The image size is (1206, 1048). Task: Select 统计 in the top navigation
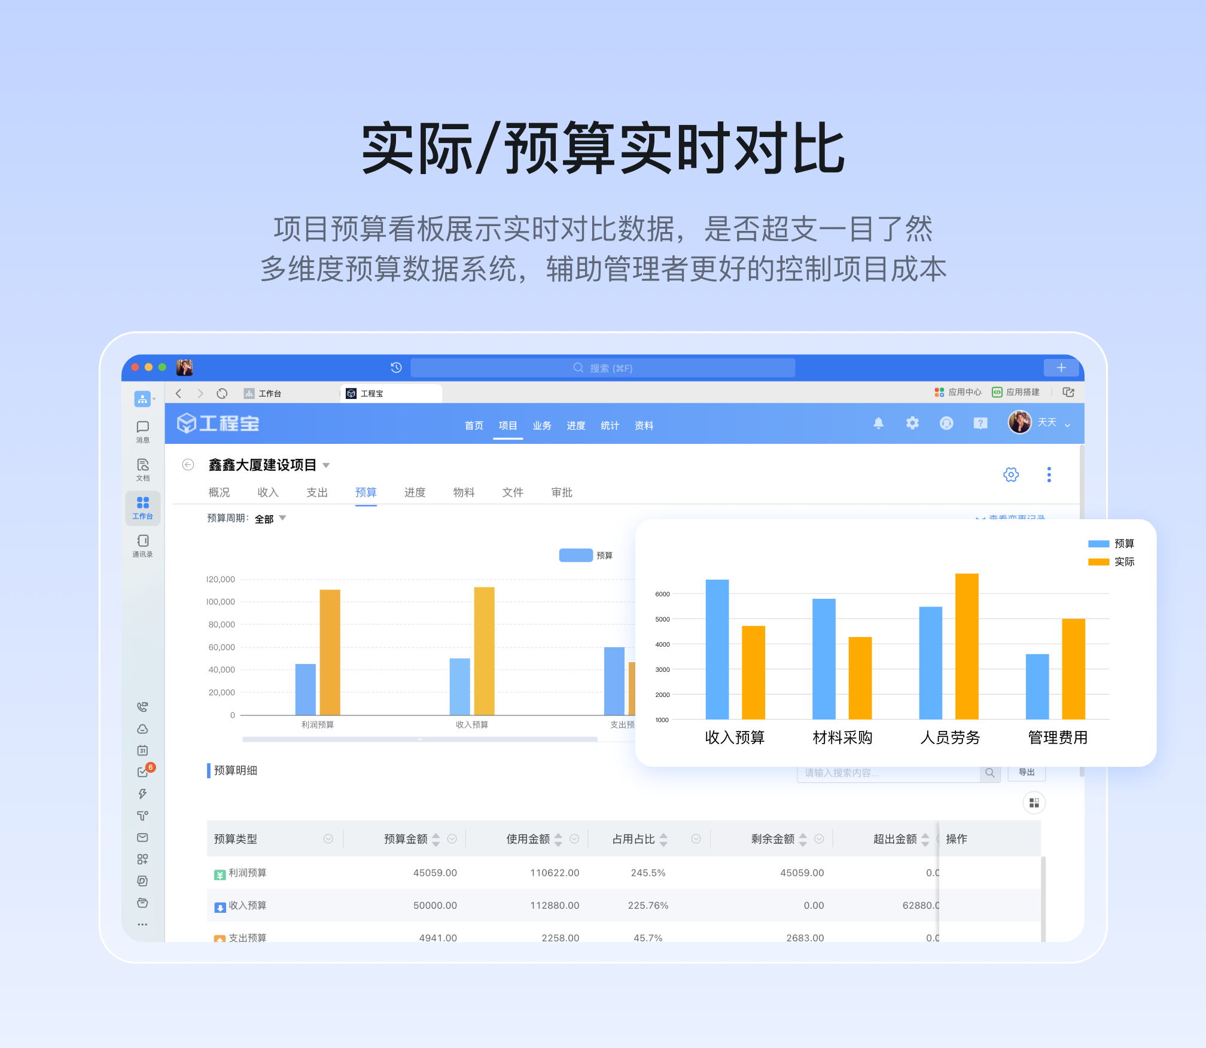610,425
